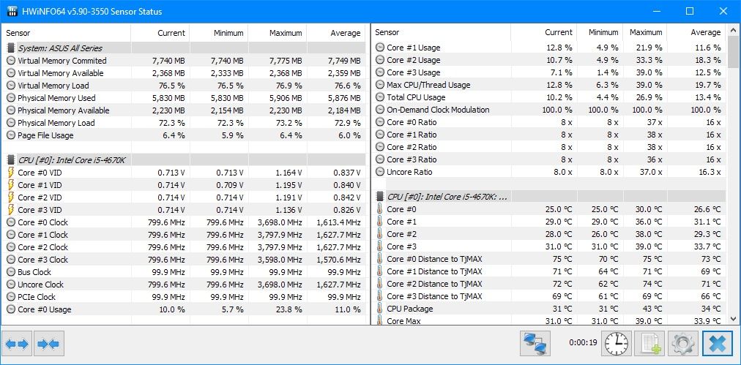Select the Core #0 Clock row

184,222
